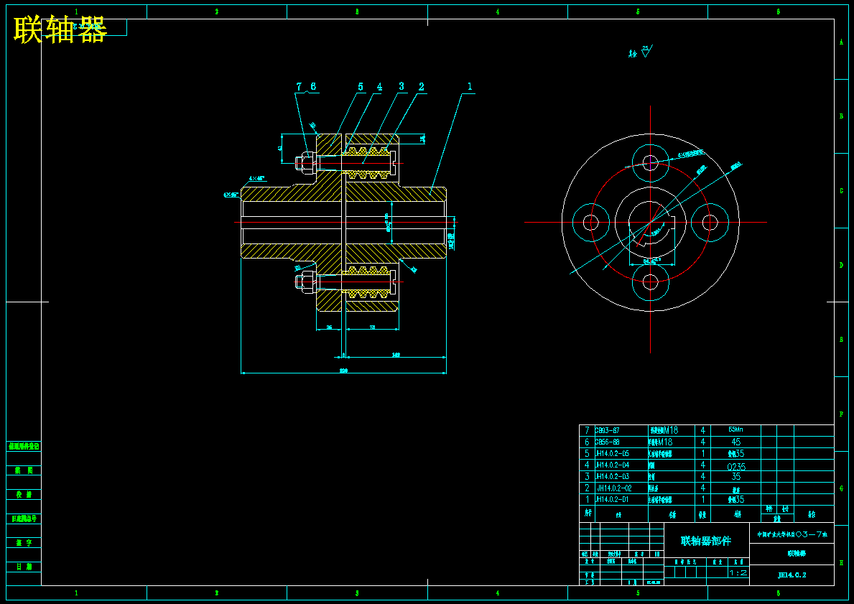Click the top bolt hole in flange view

650,162
